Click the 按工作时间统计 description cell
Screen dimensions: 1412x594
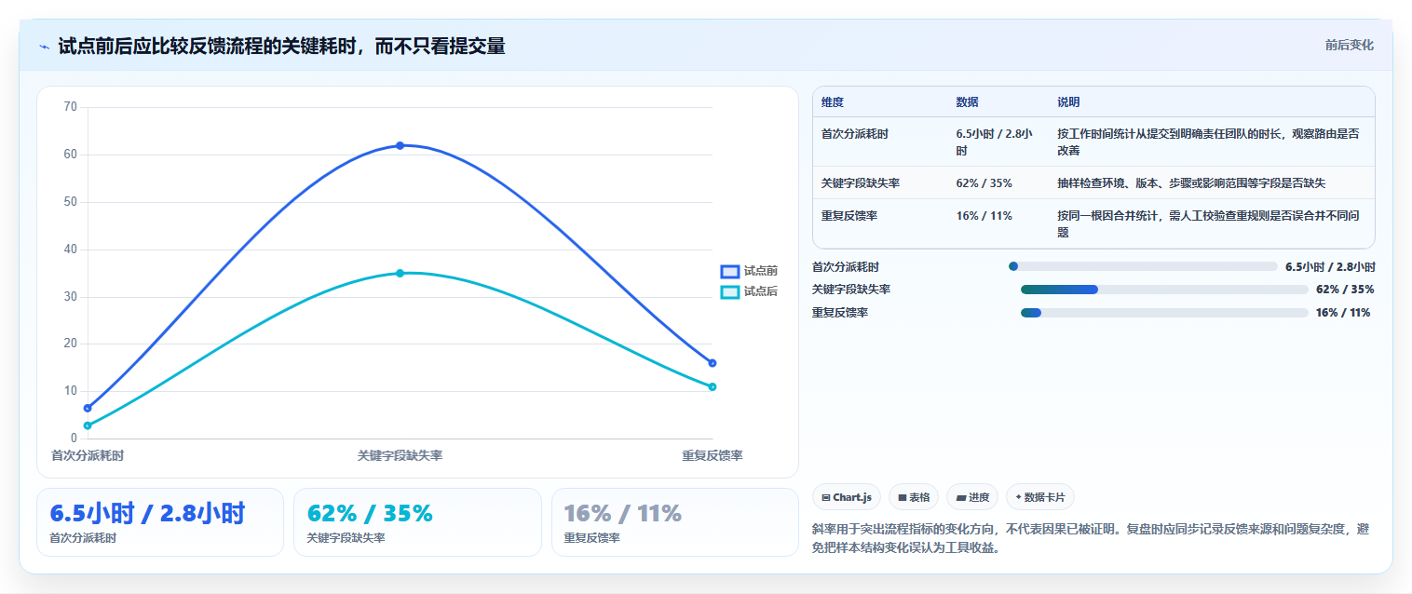click(1209, 142)
